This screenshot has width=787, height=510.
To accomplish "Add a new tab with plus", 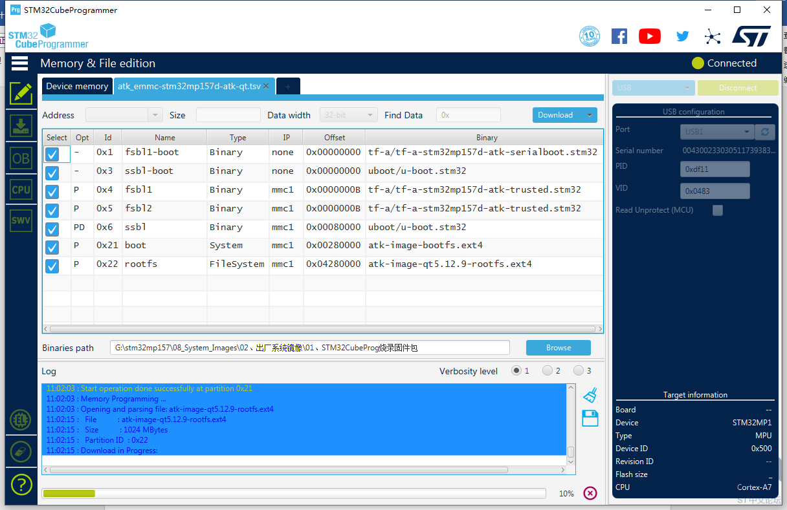I will click(x=288, y=86).
